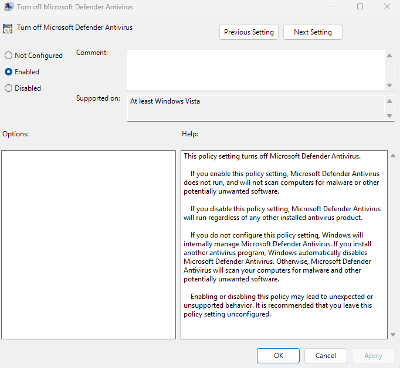This screenshot has width=400, height=368.
Task: Click the bold heading 'Turn off Microsoft Defender Antivirus'
Action: pos(74,27)
